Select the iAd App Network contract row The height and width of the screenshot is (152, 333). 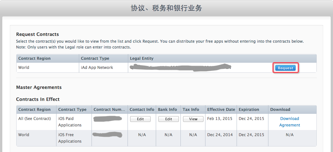pos(97,68)
